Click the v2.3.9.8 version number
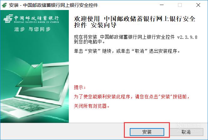The width and height of the screenshot is (208, 140). 187,37
